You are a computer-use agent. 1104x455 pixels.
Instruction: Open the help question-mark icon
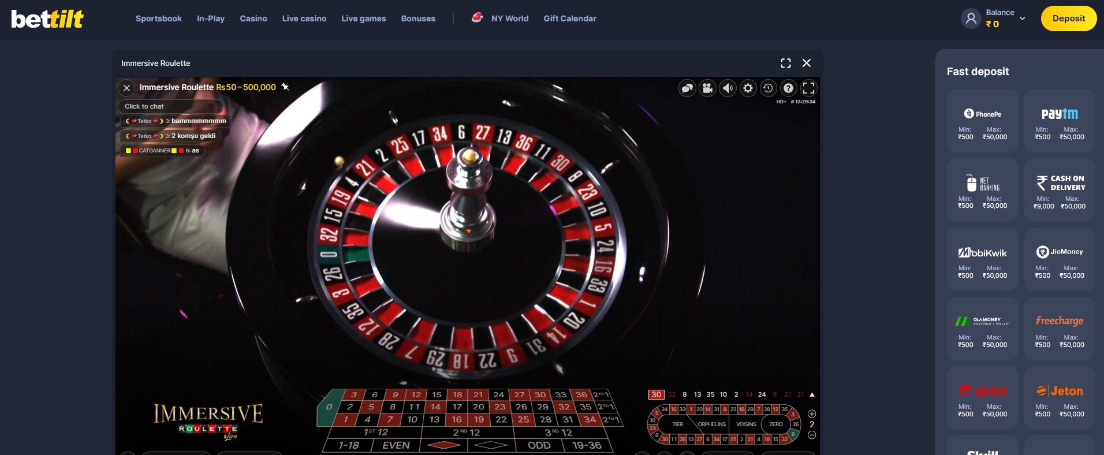[788, 88]
